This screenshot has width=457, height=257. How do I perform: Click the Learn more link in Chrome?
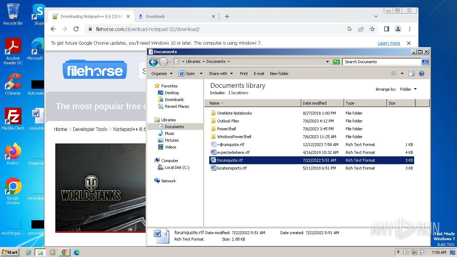click(389, 43)
